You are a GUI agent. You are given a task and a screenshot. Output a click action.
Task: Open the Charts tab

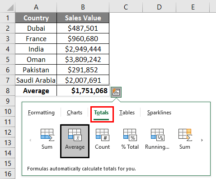point(75,113)
